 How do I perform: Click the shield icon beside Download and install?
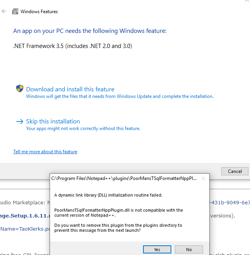tap(20, 89)
